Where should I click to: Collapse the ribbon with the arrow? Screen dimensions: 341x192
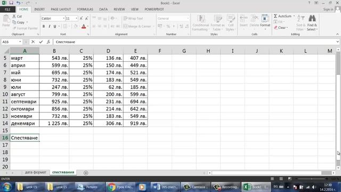click(337, 34)
